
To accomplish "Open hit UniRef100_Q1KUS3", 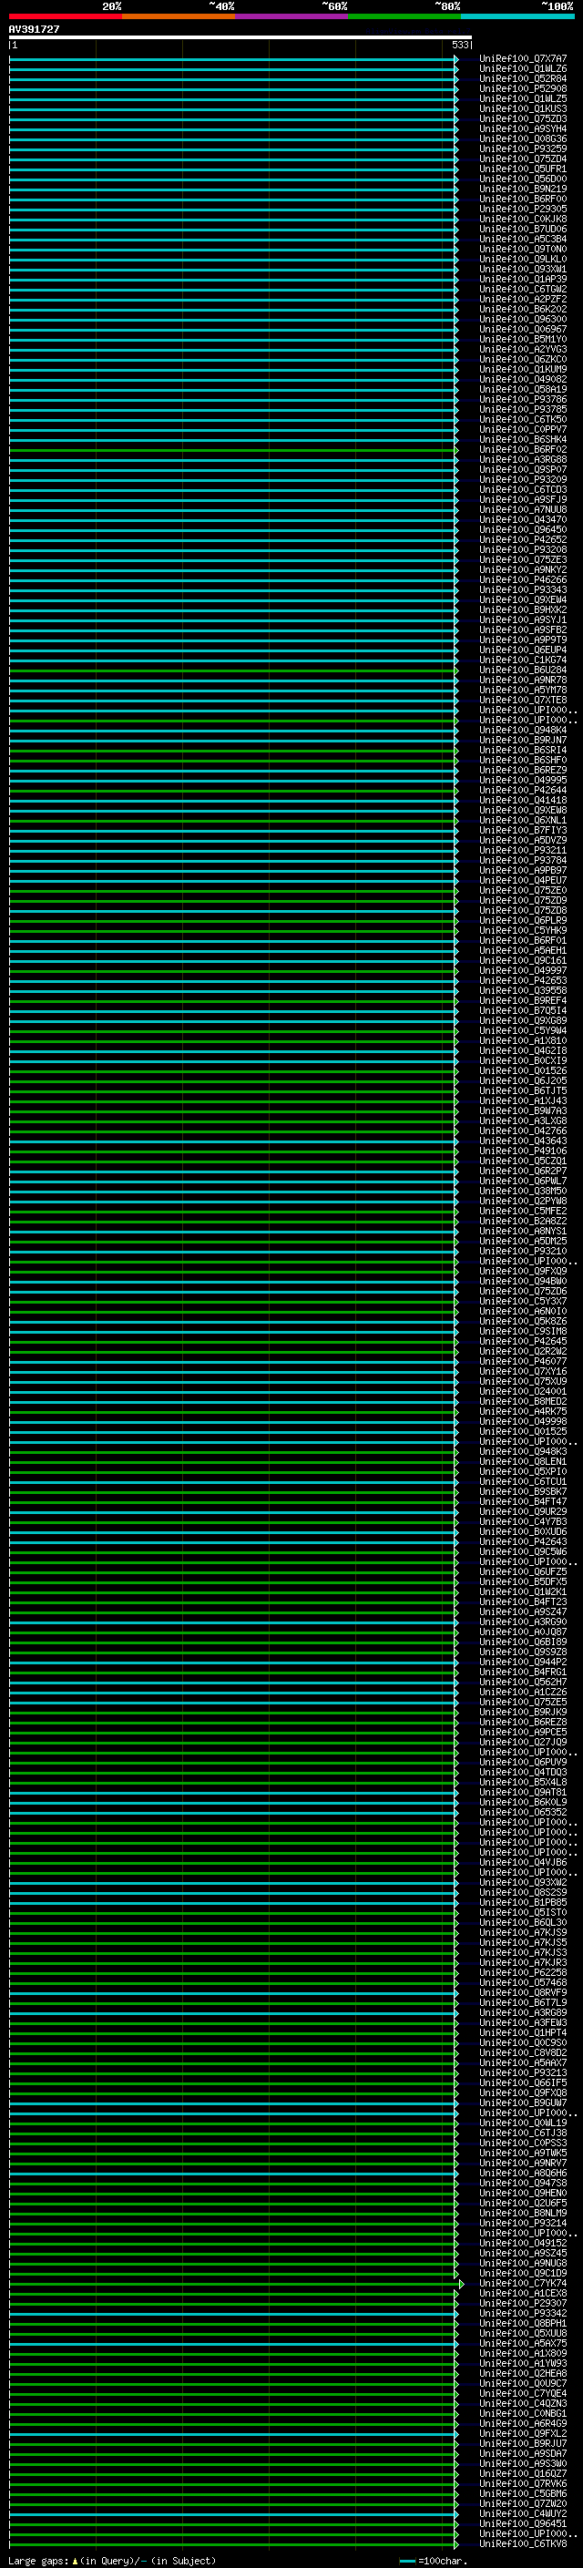I will pos(523,108).
